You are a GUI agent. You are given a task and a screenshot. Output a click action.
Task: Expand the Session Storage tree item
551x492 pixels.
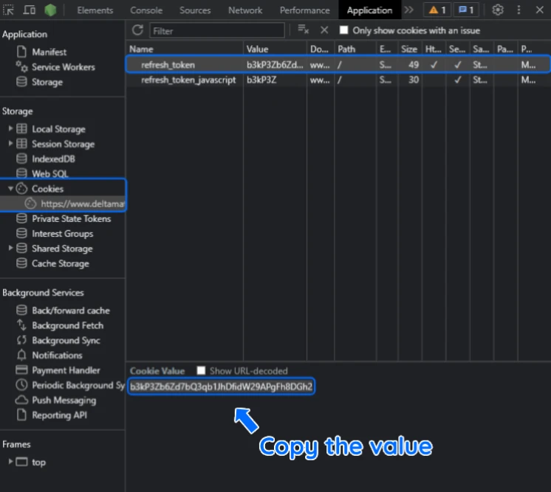(10, 144)
